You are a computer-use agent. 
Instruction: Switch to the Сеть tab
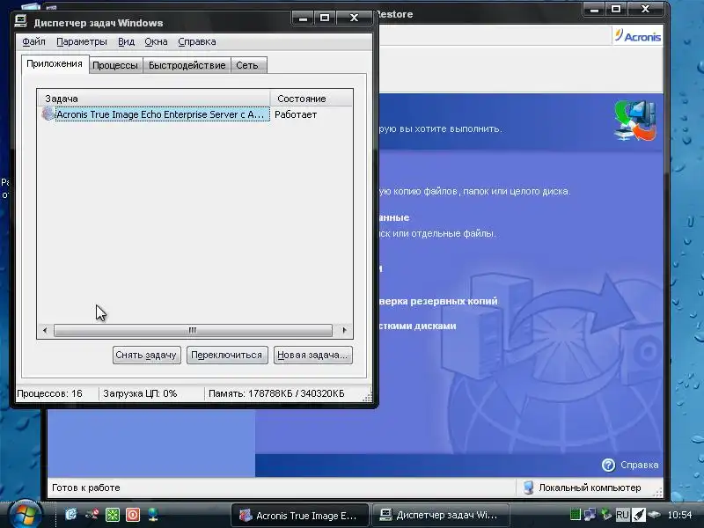point(247,65)
